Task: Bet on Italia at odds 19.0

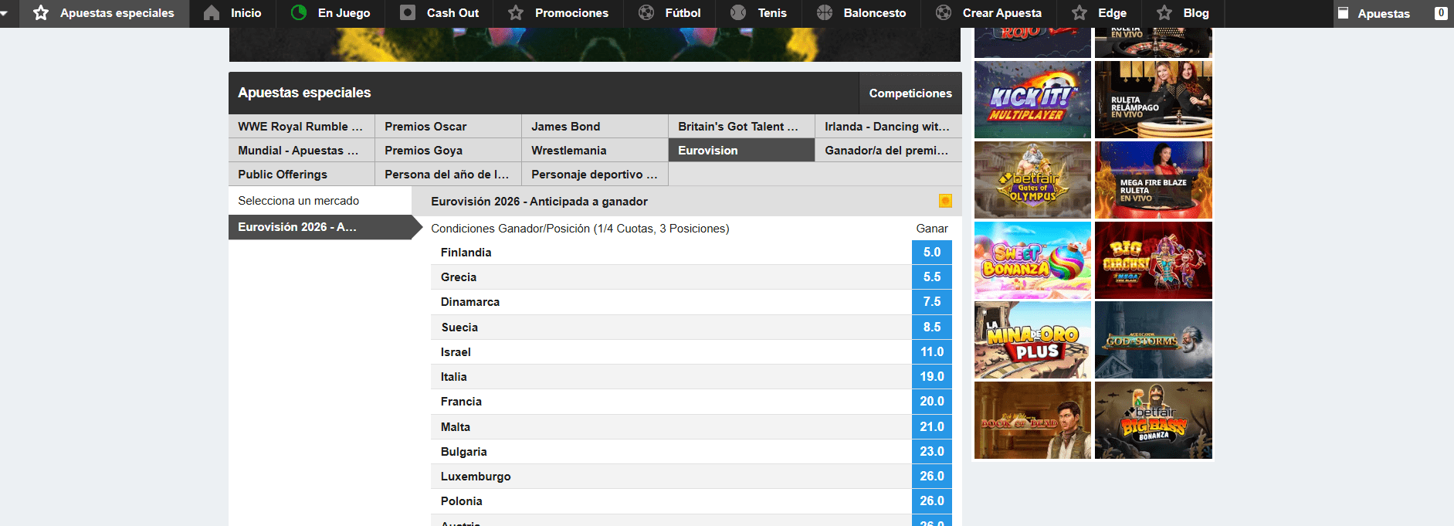Action: [932, 377]
